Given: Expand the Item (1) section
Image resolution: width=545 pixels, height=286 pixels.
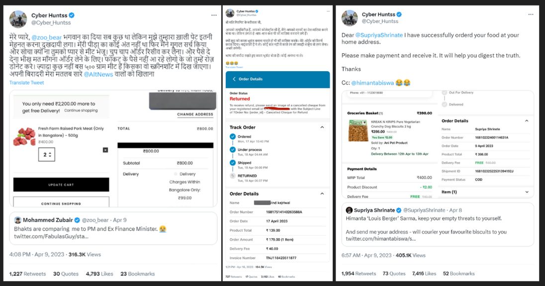Looking at the screenshot, I should pyautogui.click(x=527, y=192).
